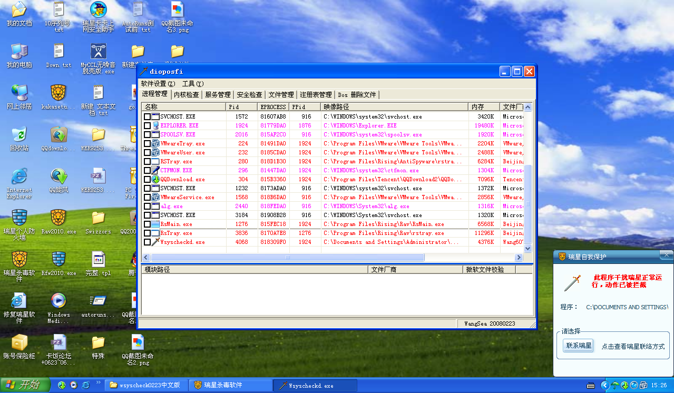Click the 联系瑞星 button

pyautogui.click(x=578, y=346)
